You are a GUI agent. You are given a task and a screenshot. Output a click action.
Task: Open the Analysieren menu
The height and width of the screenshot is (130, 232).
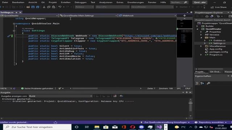click(106, 3)
